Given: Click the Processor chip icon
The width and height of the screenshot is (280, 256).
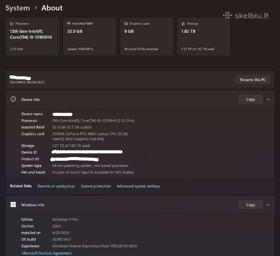Looking at the screenshot, I should [12, 24].
